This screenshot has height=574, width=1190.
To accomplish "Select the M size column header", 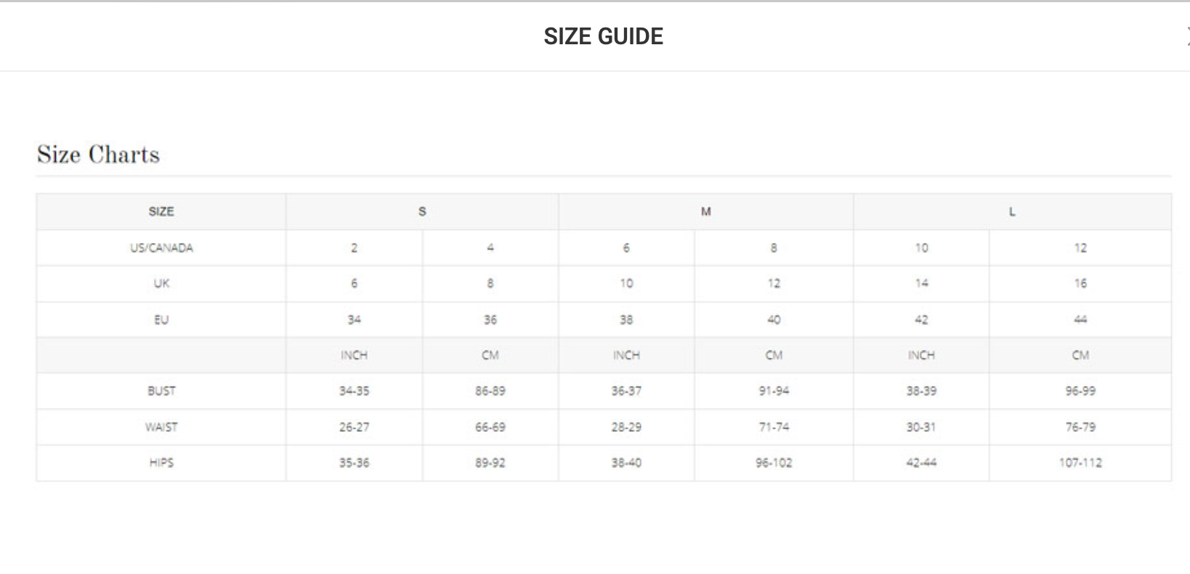I will (705, 212).
